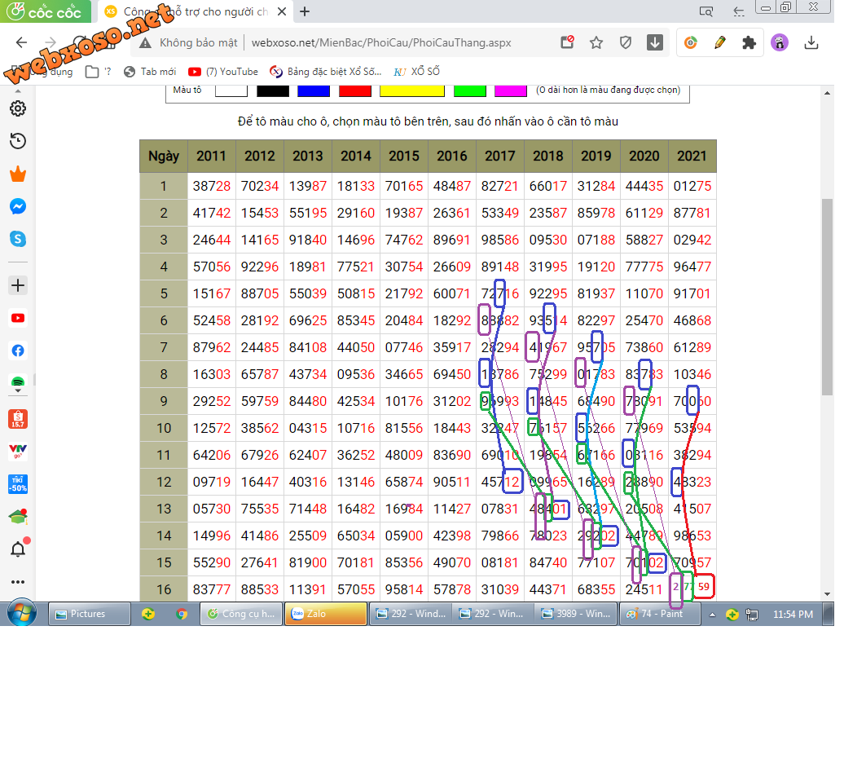Add a new sidebar shortcut with plus
Image resolution: width=844 pixels, height=776 pixels.
[18, 285]
